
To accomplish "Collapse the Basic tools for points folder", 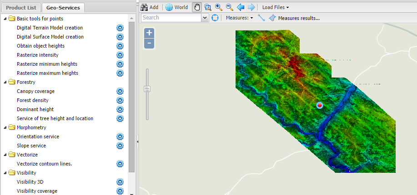I will pos(5,19).
